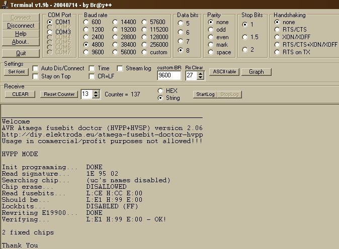
Task: Set baud rate to 1200
Action: (86, 30)
